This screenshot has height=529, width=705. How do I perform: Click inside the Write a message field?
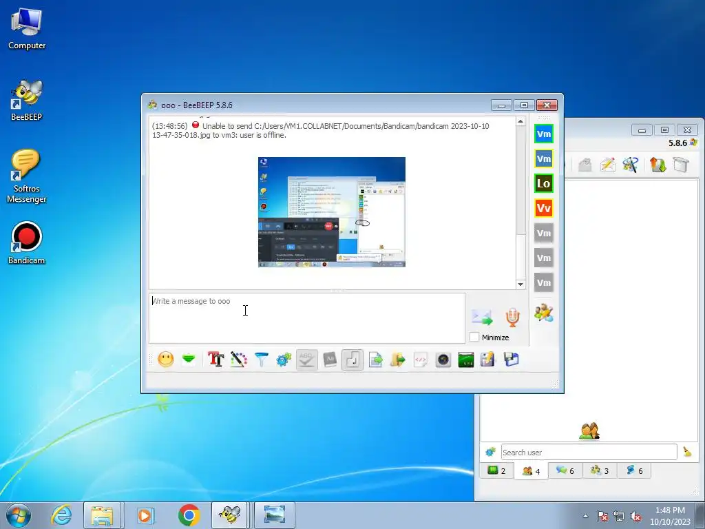coord(306,318)
